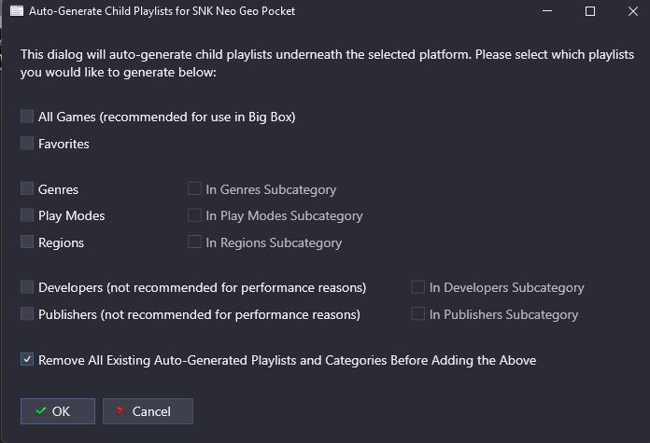Check In Regions Subcategory option
Image resolution: width=650 pixels, height=443 pixels.
click(x=194, y=242)
